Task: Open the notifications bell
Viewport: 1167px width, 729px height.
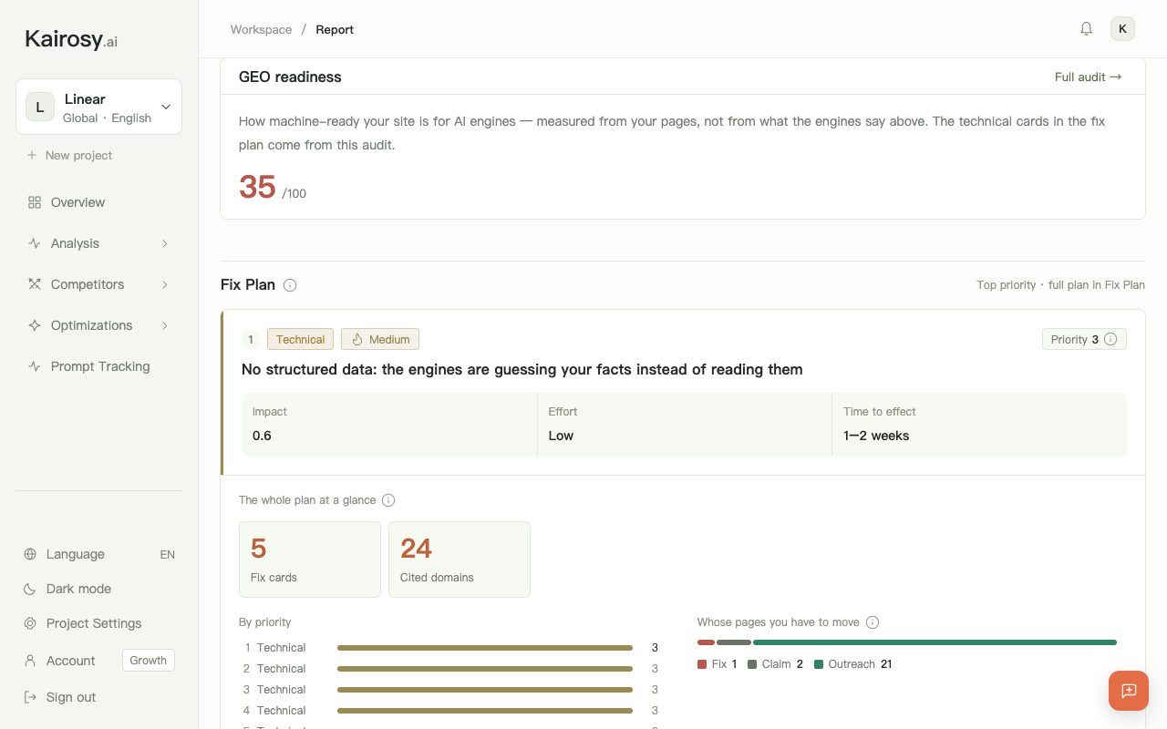Action: pyautogui.click(x=1086, y=29)
